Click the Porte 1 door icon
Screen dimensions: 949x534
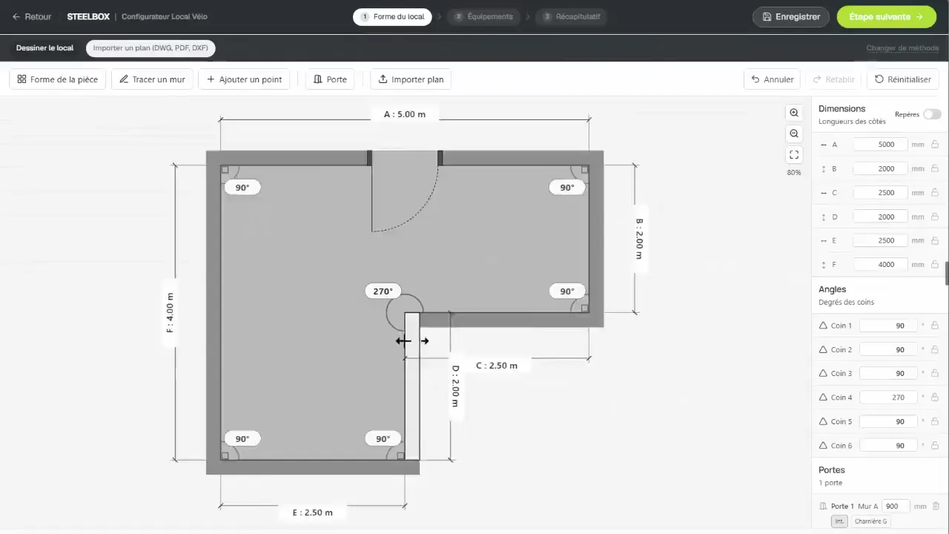(x=823, y=506)
